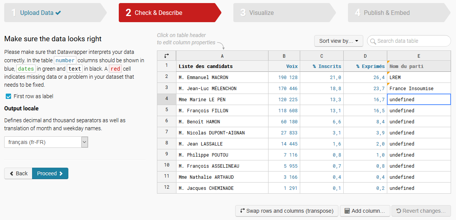Click the Swap rows and columns button
Screen dimensions: 456x220
tap(287, 211)
